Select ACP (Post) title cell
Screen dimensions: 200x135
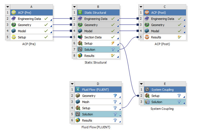pos(165,13)
